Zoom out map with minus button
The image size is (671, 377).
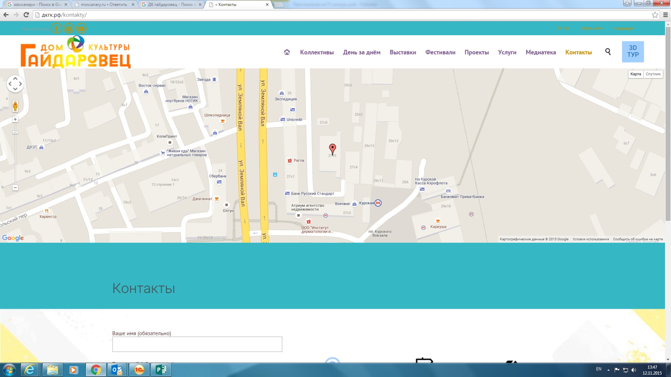15,188
